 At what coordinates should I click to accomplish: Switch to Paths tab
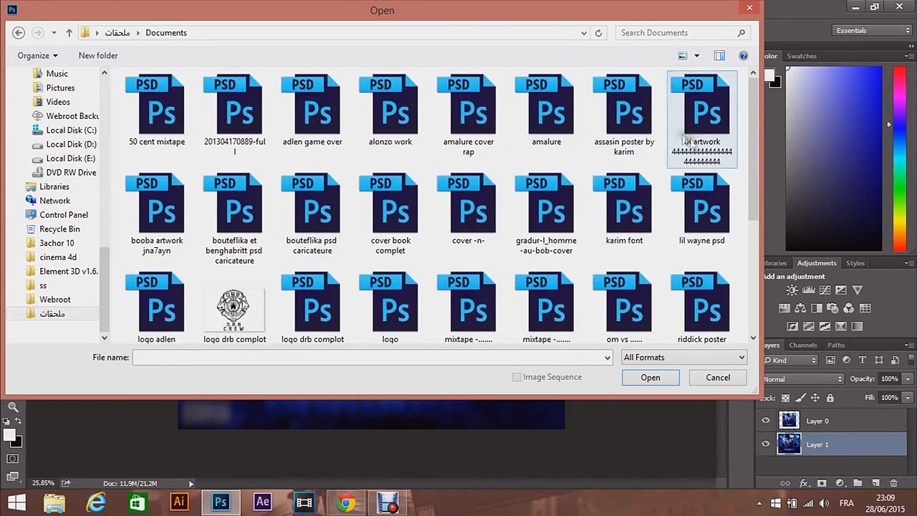[x=836, y=345]
